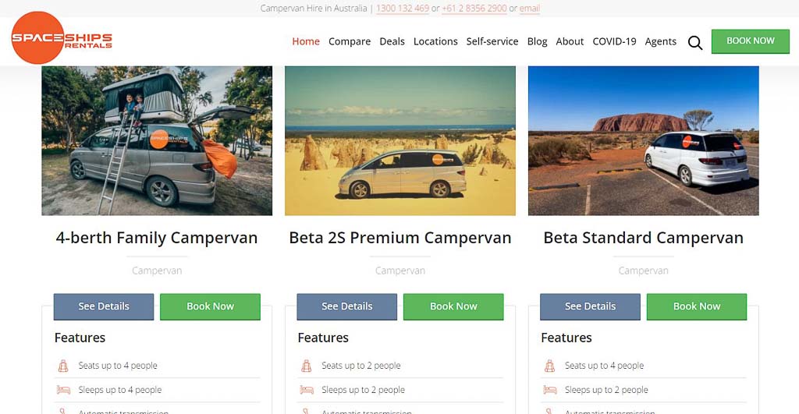Open the Agents menu item
Image resolution: width=799 pixels, height=414 pixels.
point(660,41)
